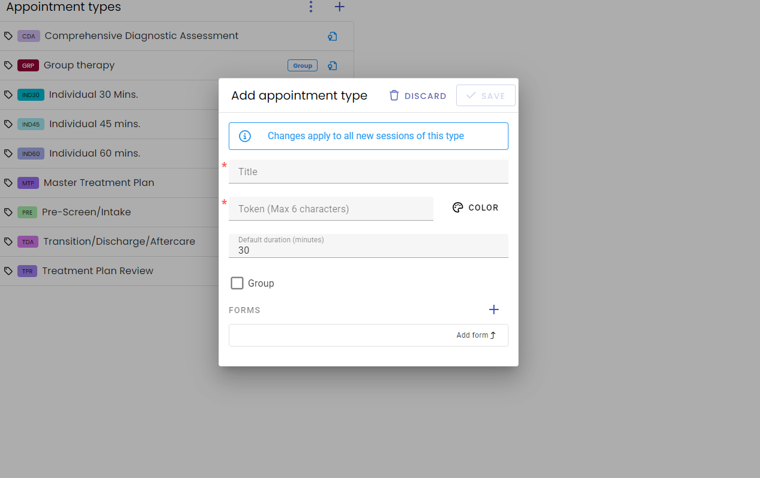Select Pre-Screen/Intake row
This screenshot has height=478, width=760.
pyautogui.click(x=109, y=212)
